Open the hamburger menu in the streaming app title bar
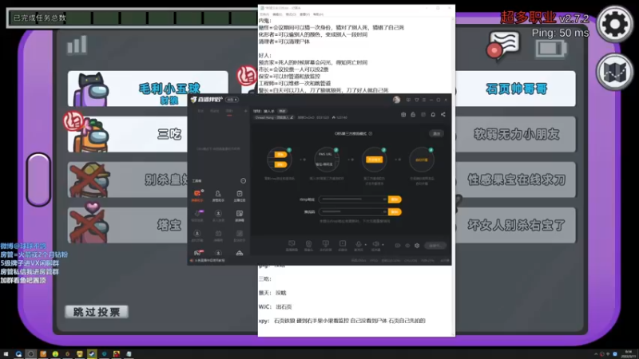The height and width of the screenshot is (359, 639). [x=424, y=100]
